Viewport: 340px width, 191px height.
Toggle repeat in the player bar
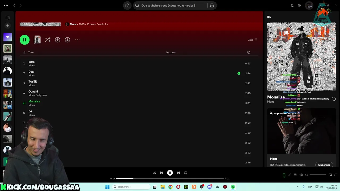[x=186, y=173]
